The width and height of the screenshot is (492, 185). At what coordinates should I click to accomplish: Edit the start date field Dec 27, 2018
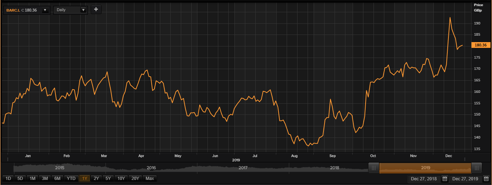pos(425,179)
